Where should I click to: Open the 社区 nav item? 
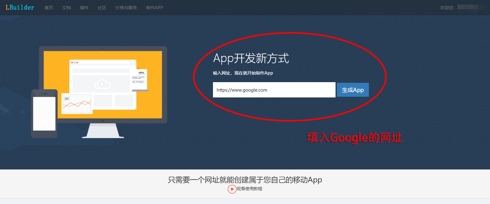[x=102, y=8]
